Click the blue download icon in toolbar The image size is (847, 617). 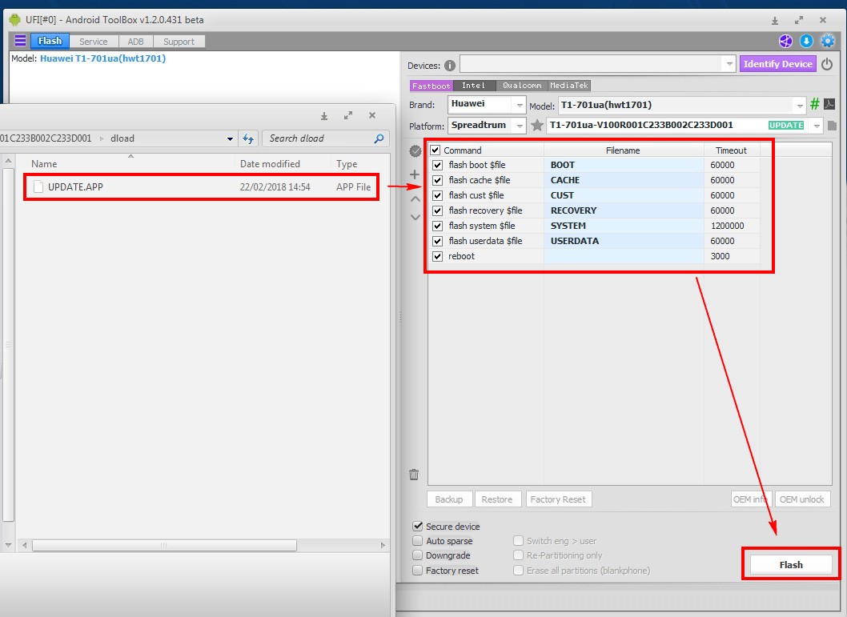click(806, 41)
